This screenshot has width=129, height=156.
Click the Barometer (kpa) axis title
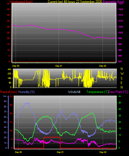click(x=114, y=2)
